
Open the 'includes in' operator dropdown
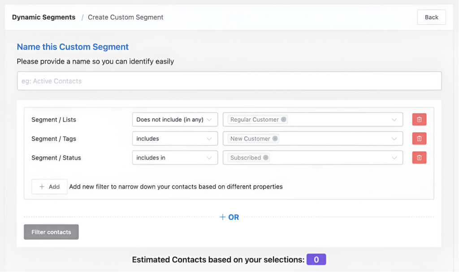pos(175,158)
